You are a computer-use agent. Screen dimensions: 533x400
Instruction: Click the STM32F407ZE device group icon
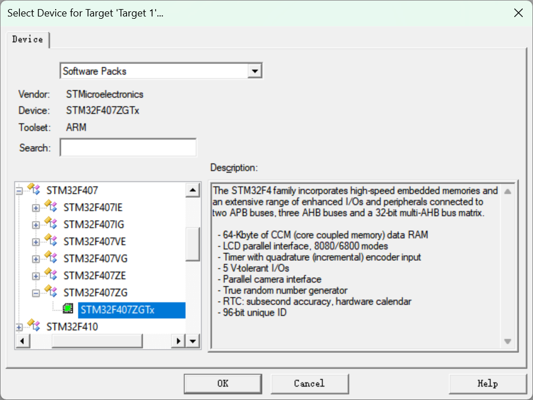(51, 274)
